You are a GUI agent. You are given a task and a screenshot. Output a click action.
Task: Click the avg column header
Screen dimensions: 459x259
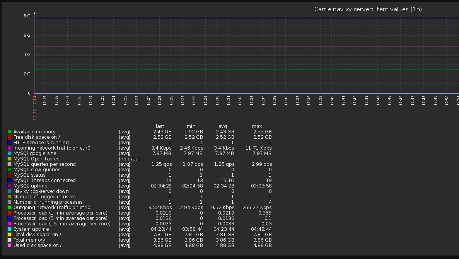coord(222,126)
